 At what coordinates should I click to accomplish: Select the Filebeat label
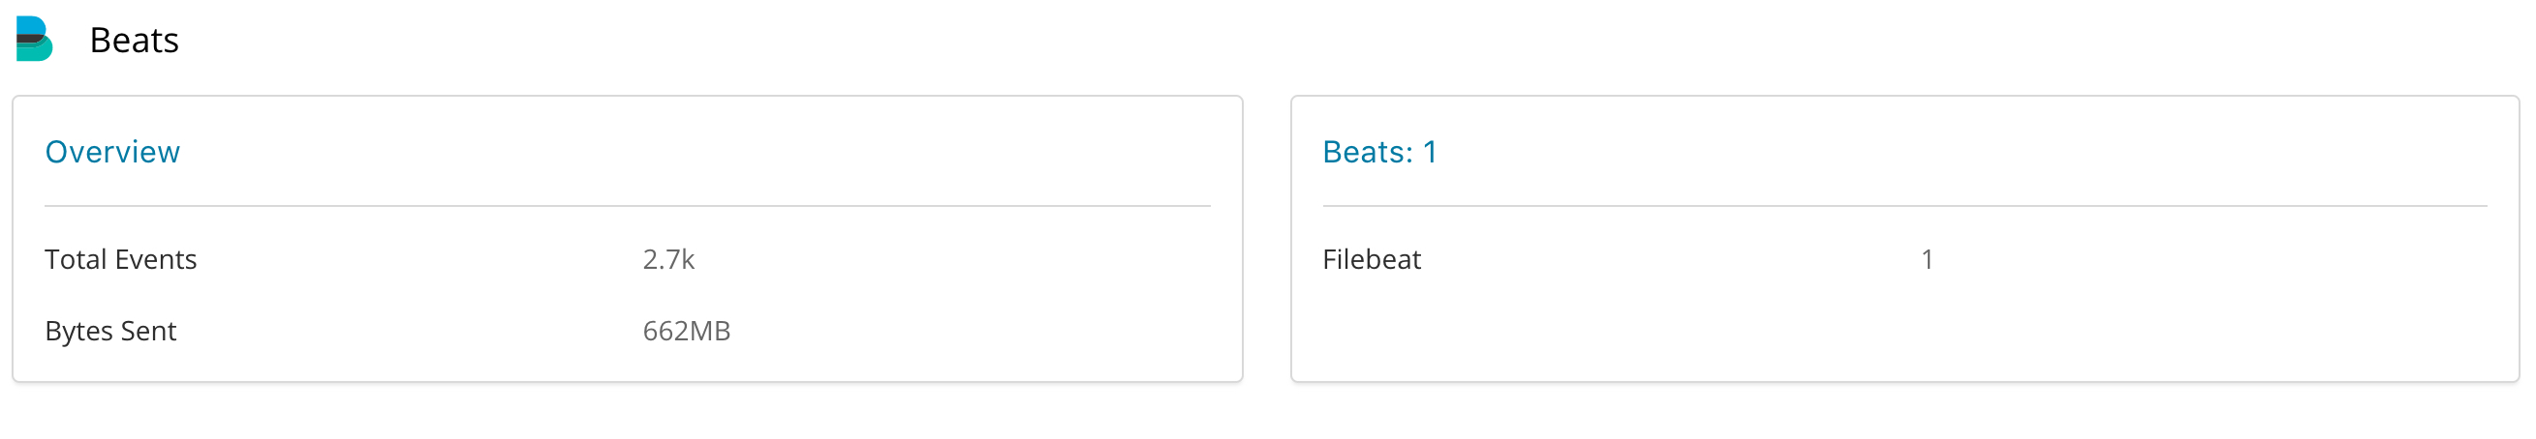[1372, 259]
